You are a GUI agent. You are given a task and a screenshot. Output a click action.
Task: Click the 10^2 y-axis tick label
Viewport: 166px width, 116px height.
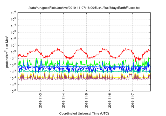tap(13, 39)
